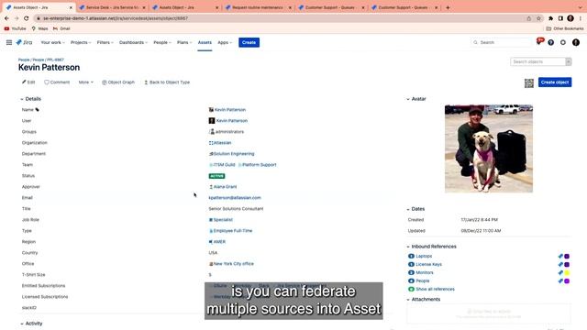587x330 pixels.
Task: Open the Your work dropdown menu
Action: (x=52, y=43)
